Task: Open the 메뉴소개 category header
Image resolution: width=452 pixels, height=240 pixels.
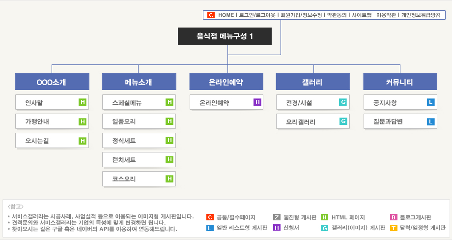Action: [x=139, y=82]
